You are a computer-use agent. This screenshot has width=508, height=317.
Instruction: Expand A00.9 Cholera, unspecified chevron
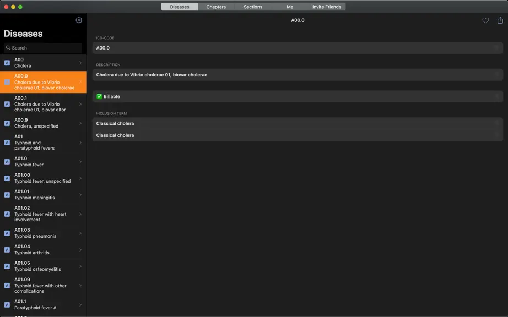(x=80, y=123)
